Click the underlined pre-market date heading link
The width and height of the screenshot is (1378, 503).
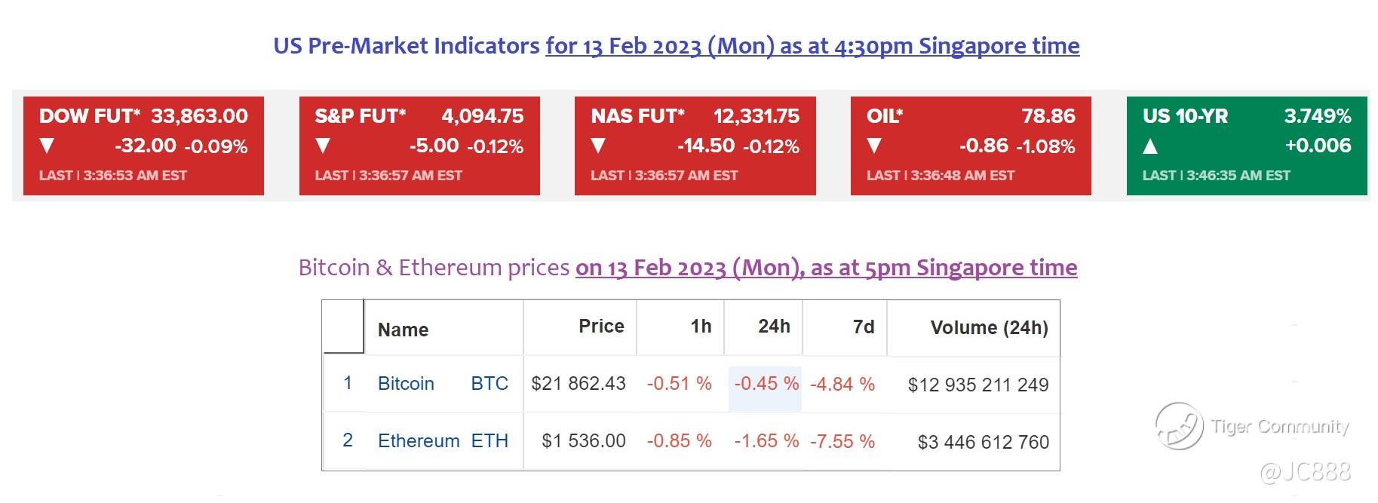click(x=812, y=46)
